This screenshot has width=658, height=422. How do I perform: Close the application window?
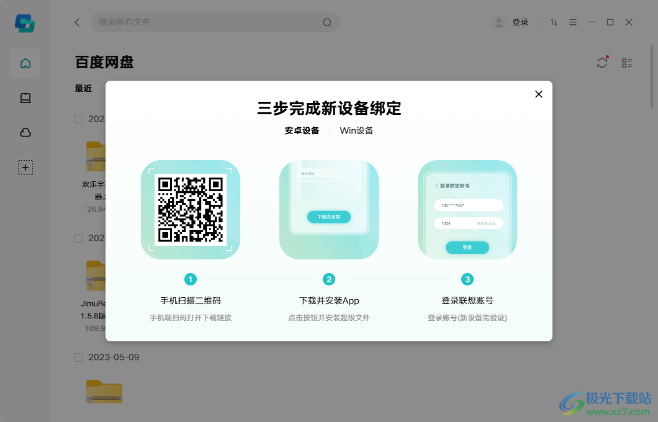(629, 22)
